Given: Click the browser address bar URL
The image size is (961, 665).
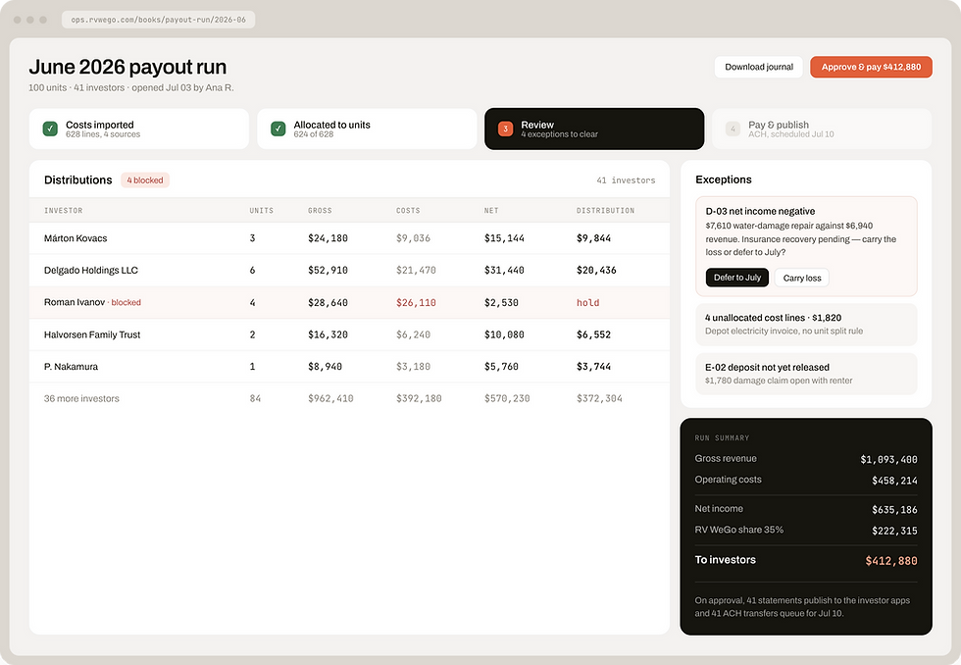Looking at the screenshot, I should click(158, 20).
